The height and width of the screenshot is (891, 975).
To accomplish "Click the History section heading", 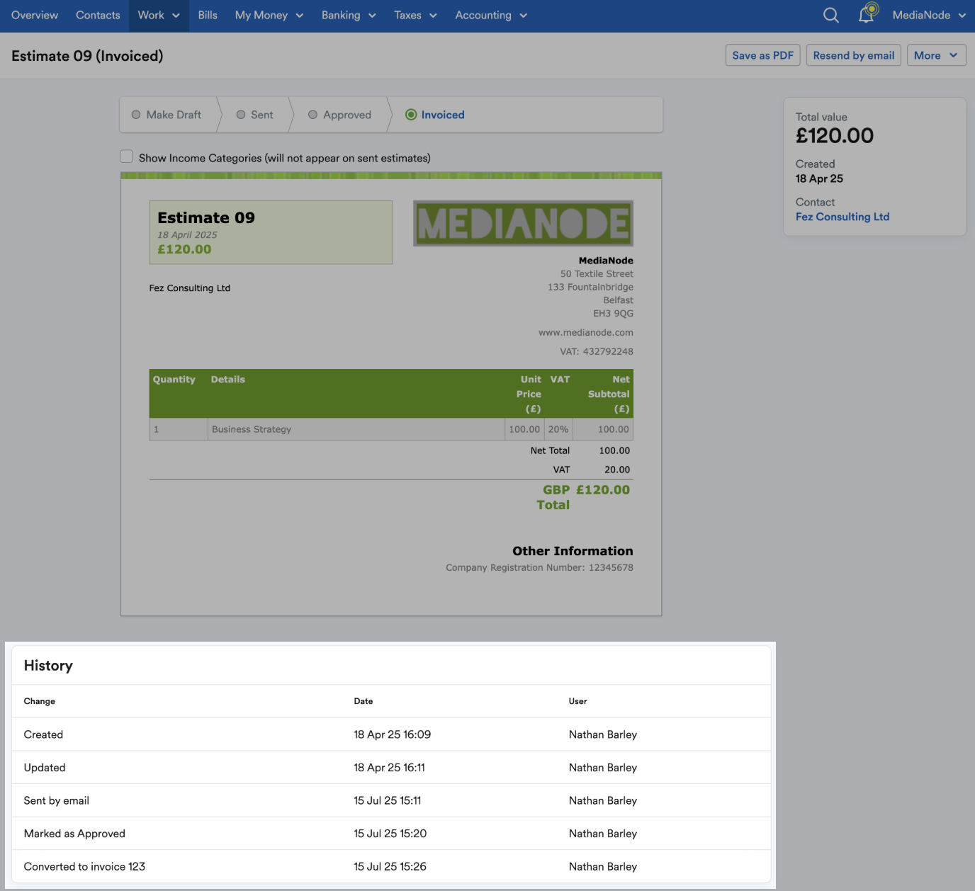I will click(x=48, y=665).
